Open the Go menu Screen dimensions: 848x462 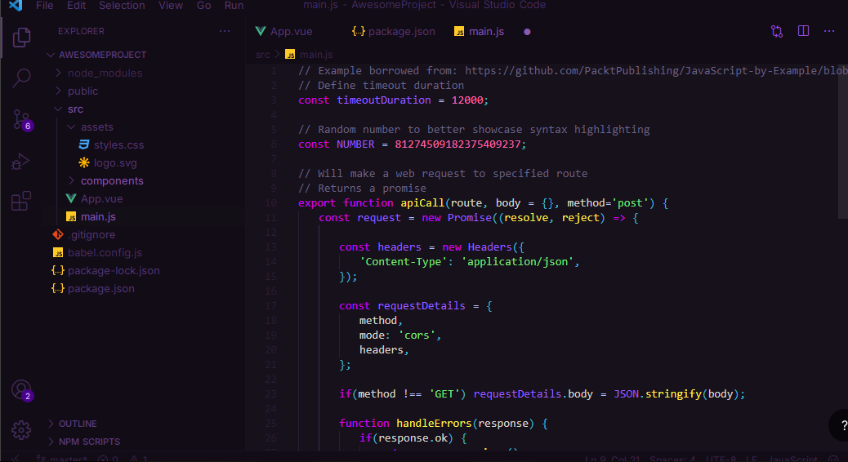(x=204, y=6)
